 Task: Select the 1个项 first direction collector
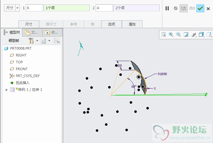point(67,8)
